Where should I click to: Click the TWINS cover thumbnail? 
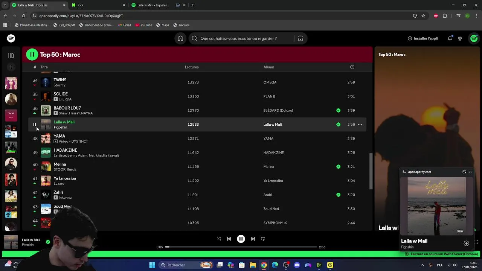pos(46,82)
